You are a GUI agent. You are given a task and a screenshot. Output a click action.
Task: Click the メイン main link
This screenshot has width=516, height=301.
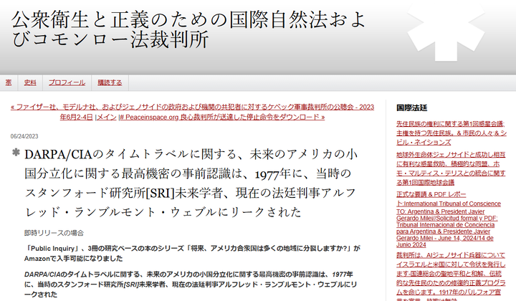tap(107, 117)
